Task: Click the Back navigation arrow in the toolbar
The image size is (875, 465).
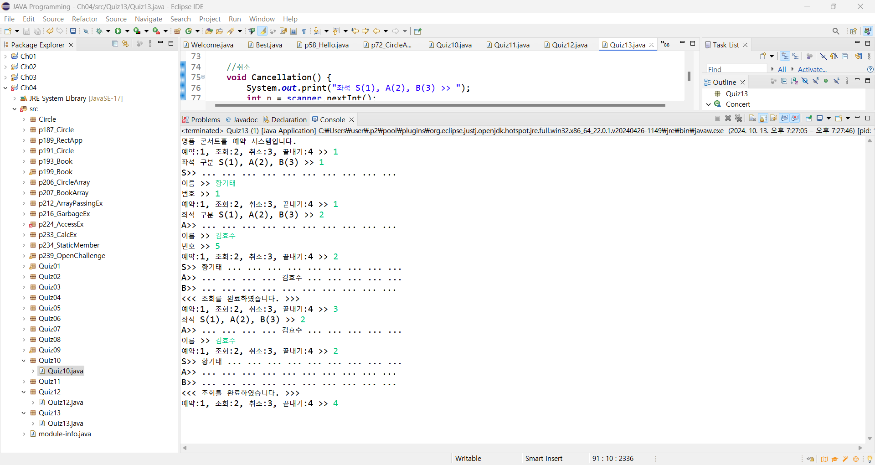Action: point(376,31)
